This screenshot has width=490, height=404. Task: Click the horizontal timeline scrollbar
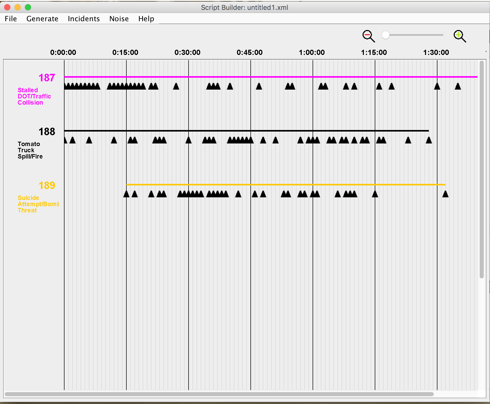219,394
